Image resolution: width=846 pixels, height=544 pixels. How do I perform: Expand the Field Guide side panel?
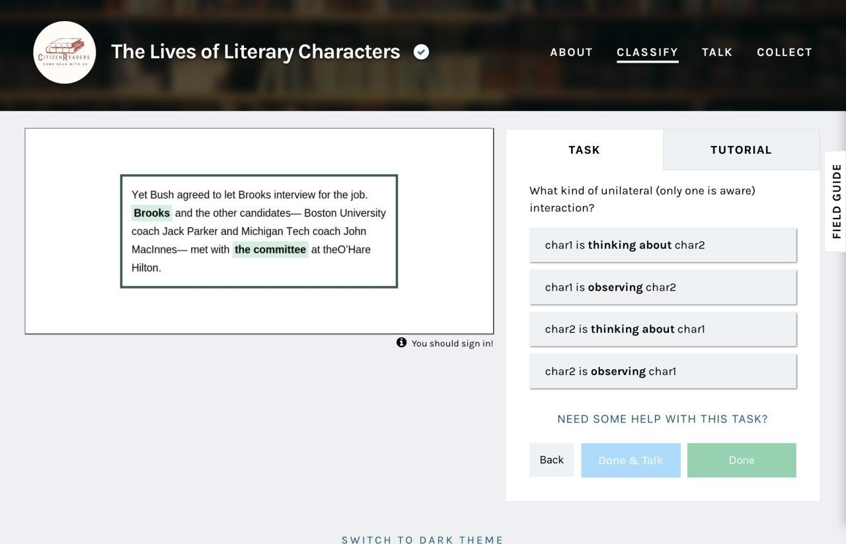click(x=836, y=201)
